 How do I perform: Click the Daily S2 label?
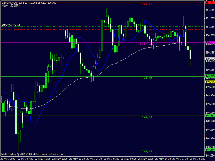click(147, 117)
